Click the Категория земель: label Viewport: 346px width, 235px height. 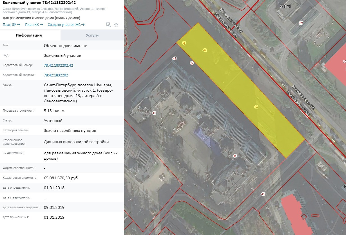coord(16,130)
